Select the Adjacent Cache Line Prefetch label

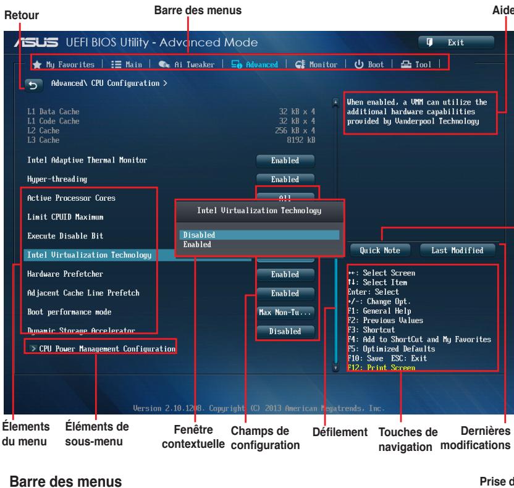(x=83, y=293)
